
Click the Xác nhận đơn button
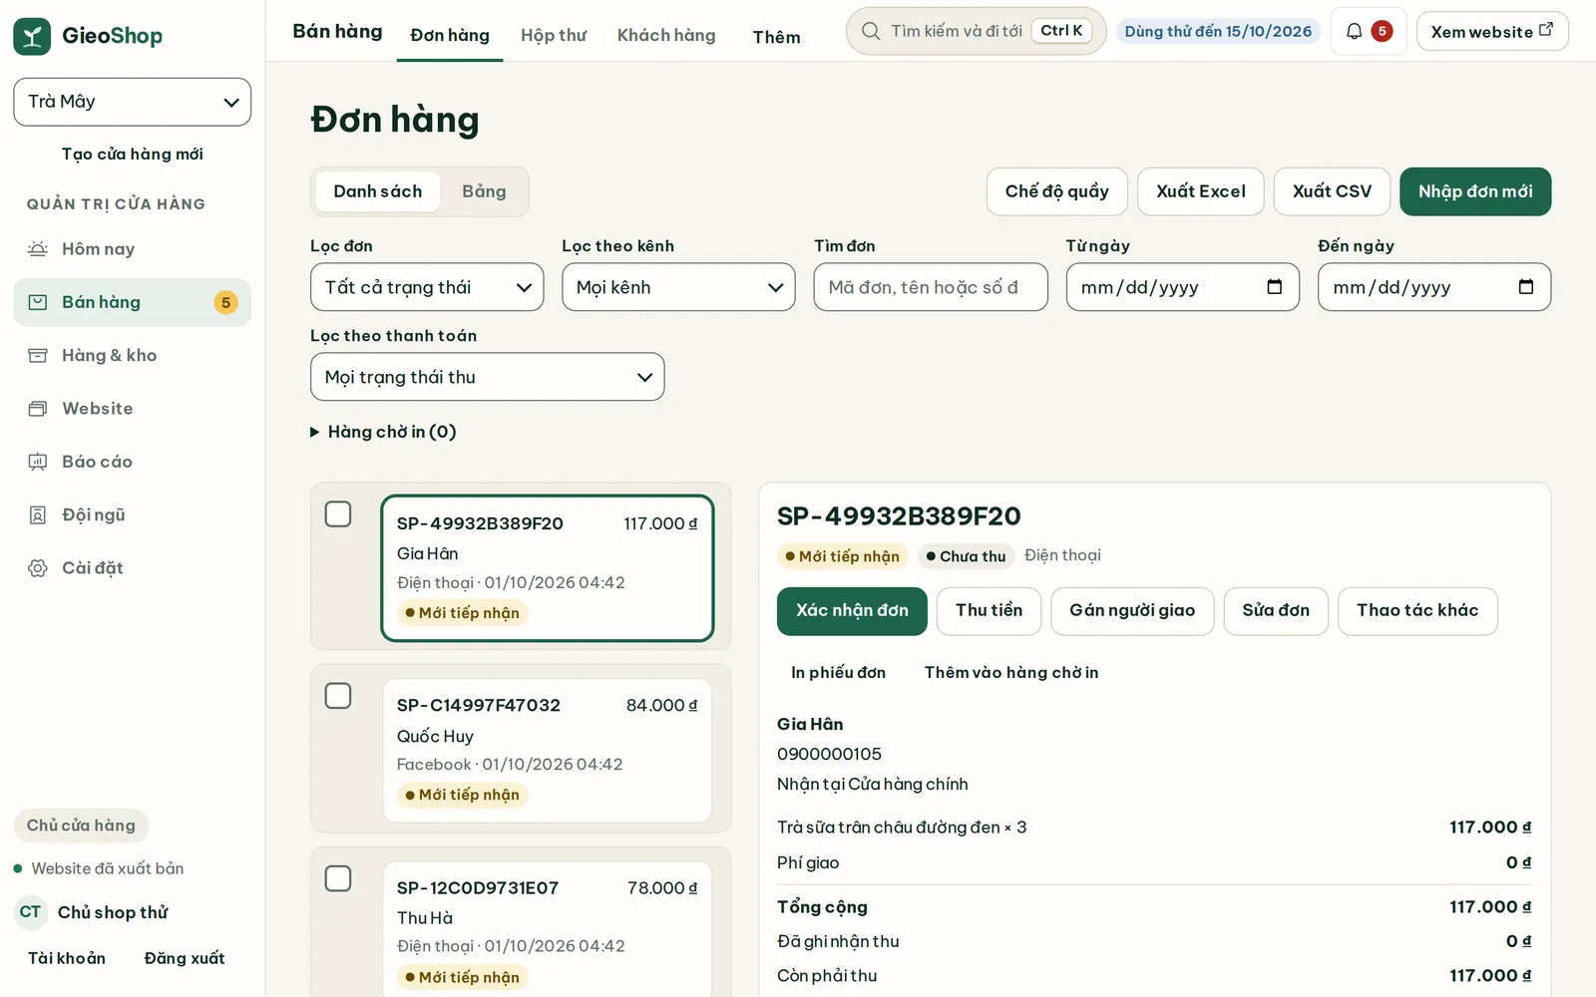coord(852,611)
